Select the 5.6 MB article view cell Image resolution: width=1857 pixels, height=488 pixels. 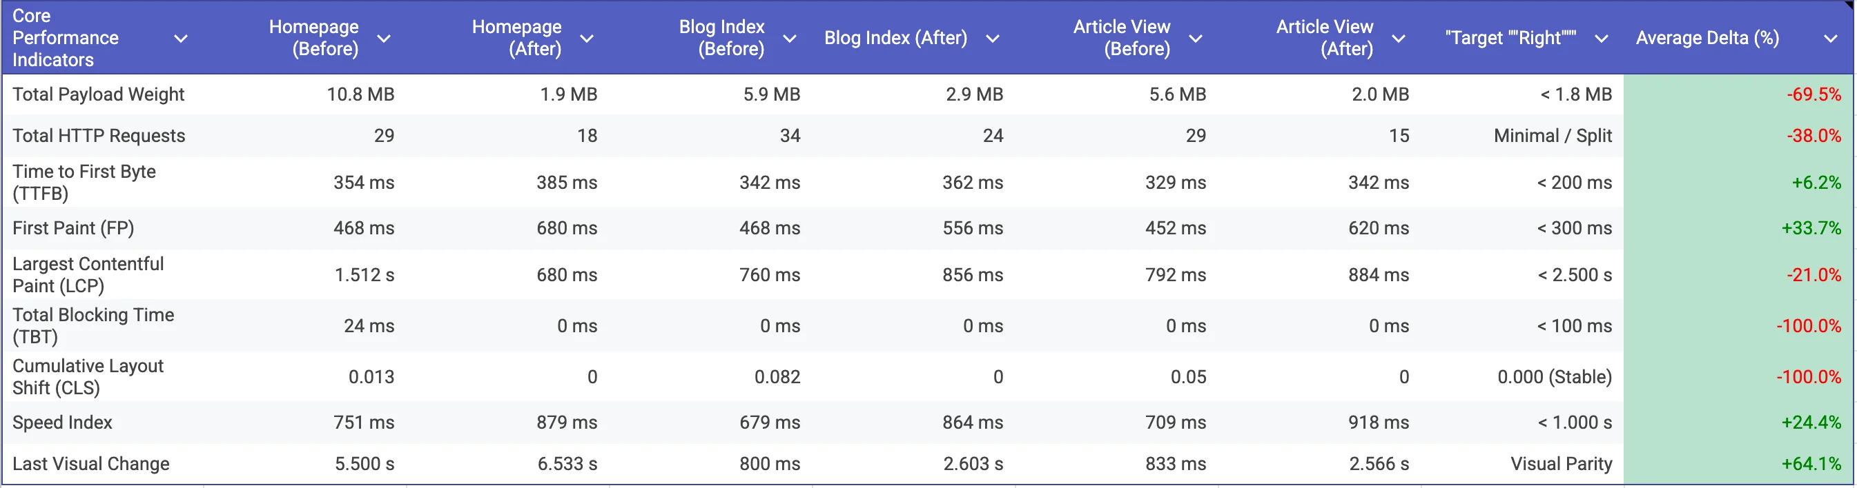point(1177,94)
